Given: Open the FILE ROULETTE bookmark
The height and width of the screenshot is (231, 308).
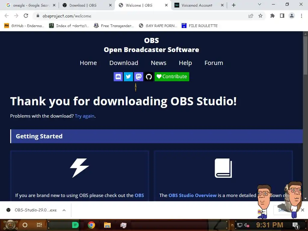Looking at the screenshot, I should point(200,26).
